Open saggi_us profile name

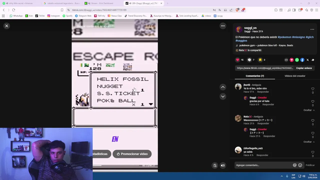[x=250, y=28]
